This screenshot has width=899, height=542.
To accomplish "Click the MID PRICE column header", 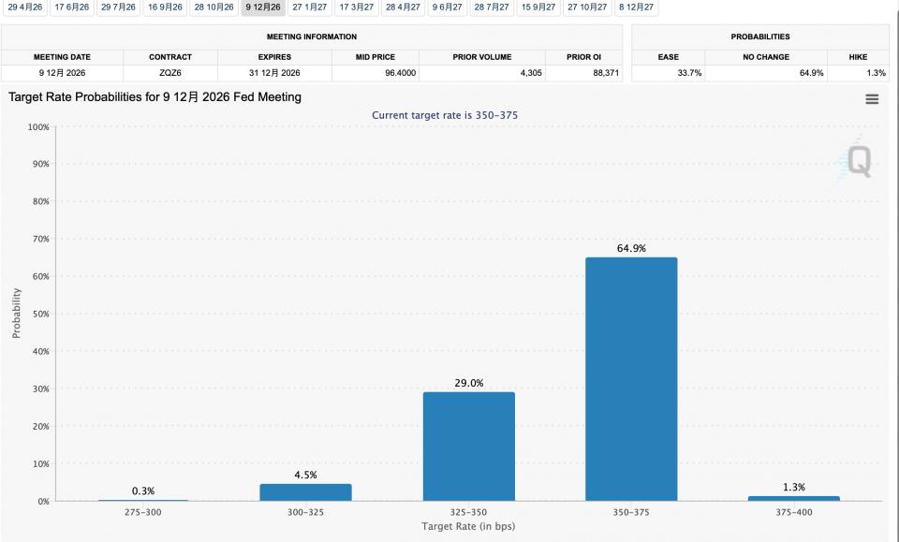I will [375, 57].
